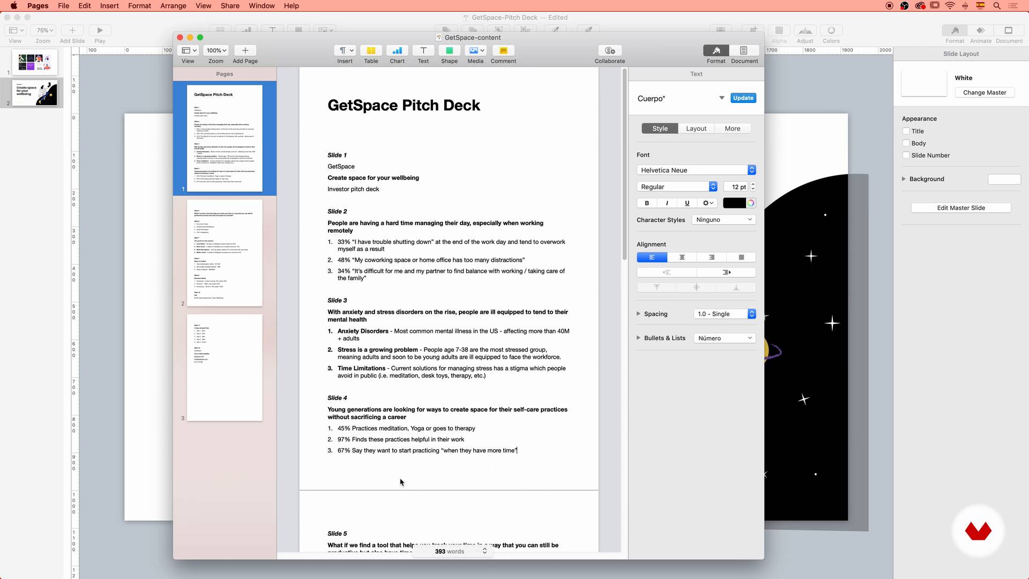This screenshot has height=579, width=1029.
Task: Toggle Italic formatting
Action: tap(667, 203)
